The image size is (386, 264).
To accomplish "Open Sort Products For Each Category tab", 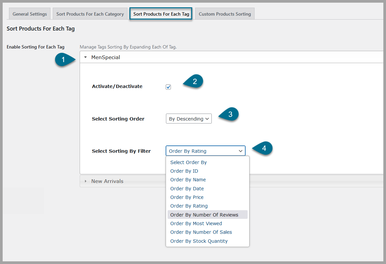I will click(x=90, y=14).
